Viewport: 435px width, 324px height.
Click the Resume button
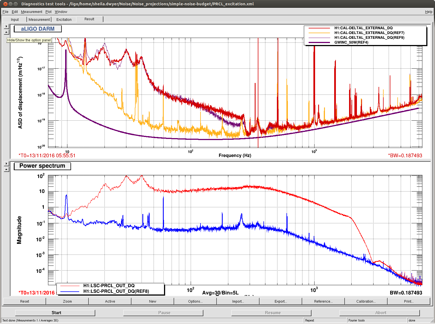[x=271, y=313]
